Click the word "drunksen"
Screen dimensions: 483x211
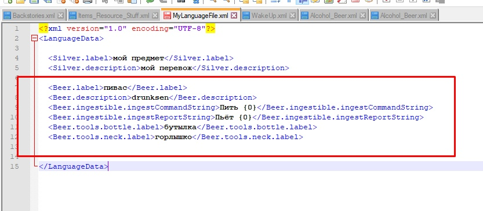(x=150, y=97)
